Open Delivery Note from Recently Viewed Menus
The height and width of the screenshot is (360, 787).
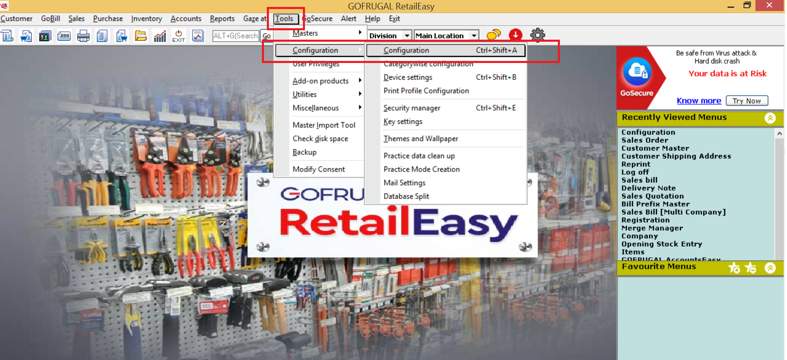point(648,188)
